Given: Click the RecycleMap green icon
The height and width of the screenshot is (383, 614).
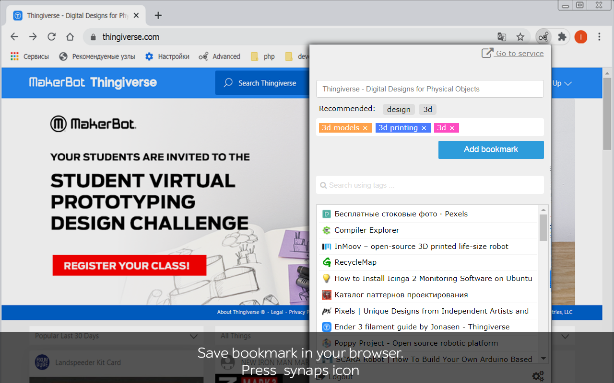Looking at the screenshot, I should point(327,262).
